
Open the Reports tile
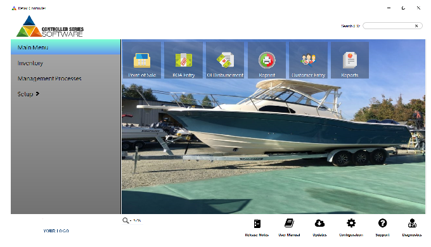(350, 60)
